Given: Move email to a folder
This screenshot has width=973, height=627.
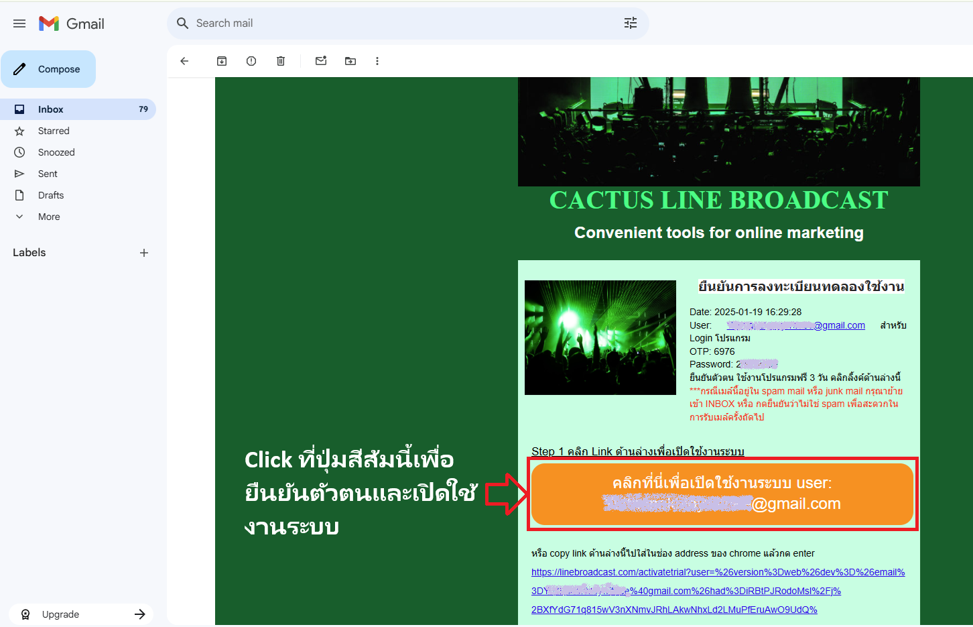Looking at the screenshot, I should tap(350, 61).
